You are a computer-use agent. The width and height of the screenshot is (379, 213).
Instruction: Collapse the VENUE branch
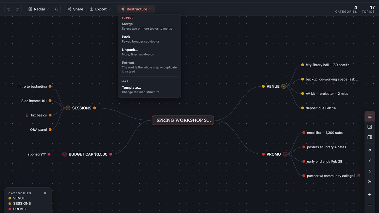[284, 86]
